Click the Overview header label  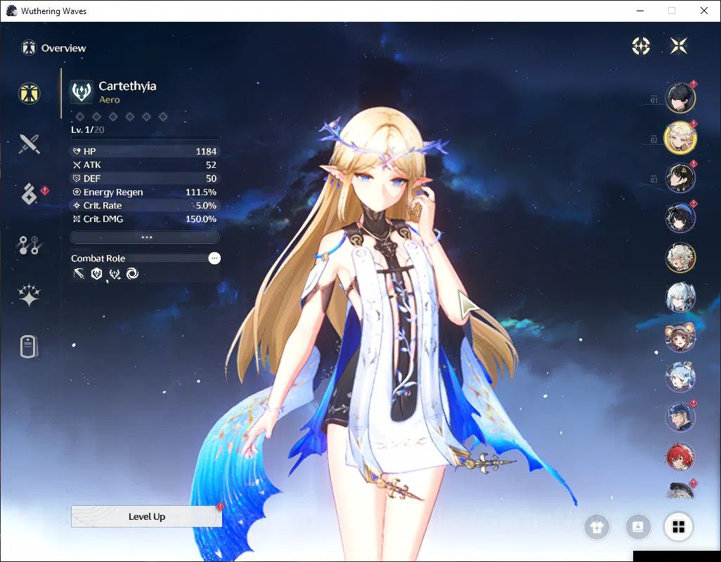tap(63, 48)
